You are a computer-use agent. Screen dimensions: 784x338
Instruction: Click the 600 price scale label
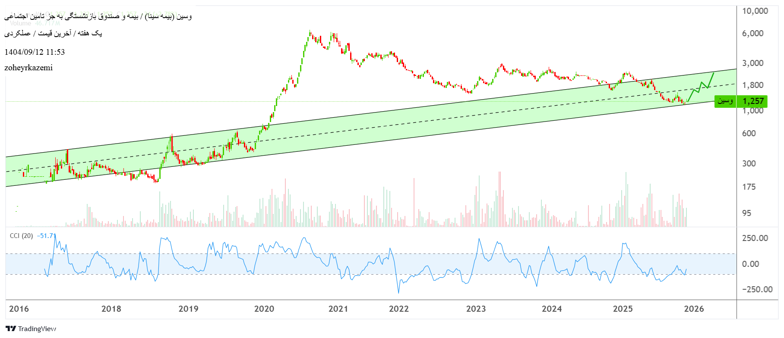[x=749, y=134]
